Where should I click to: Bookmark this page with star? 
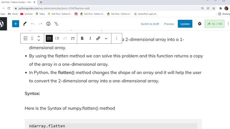[x=214, y=8]
